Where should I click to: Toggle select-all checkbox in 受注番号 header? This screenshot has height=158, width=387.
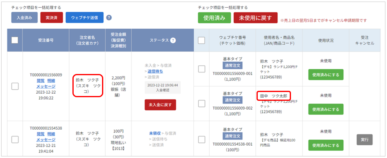[15, 40]
